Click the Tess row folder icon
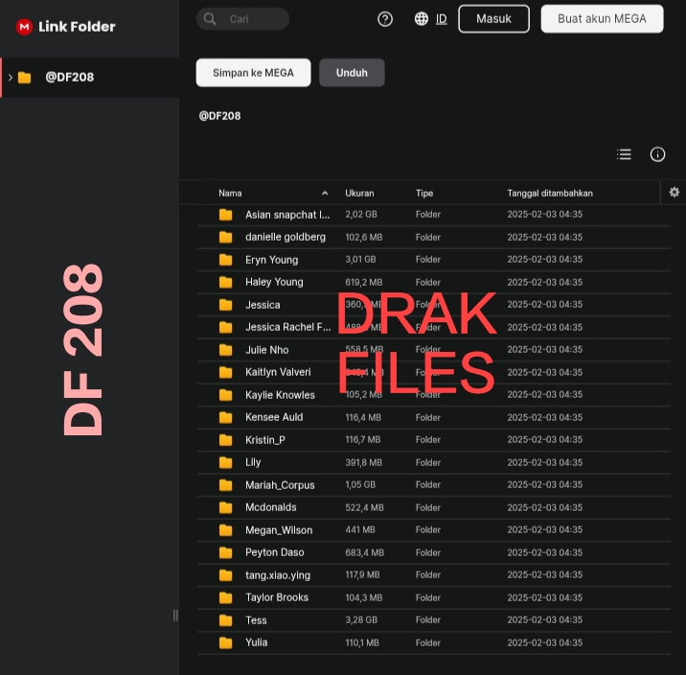 tap(226, 620)
